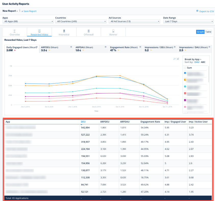215x201 pixels.
Task: Select the Daily Engaged Users (Mean) metric card
Action: pyautogui.click(x=22, y=49)
